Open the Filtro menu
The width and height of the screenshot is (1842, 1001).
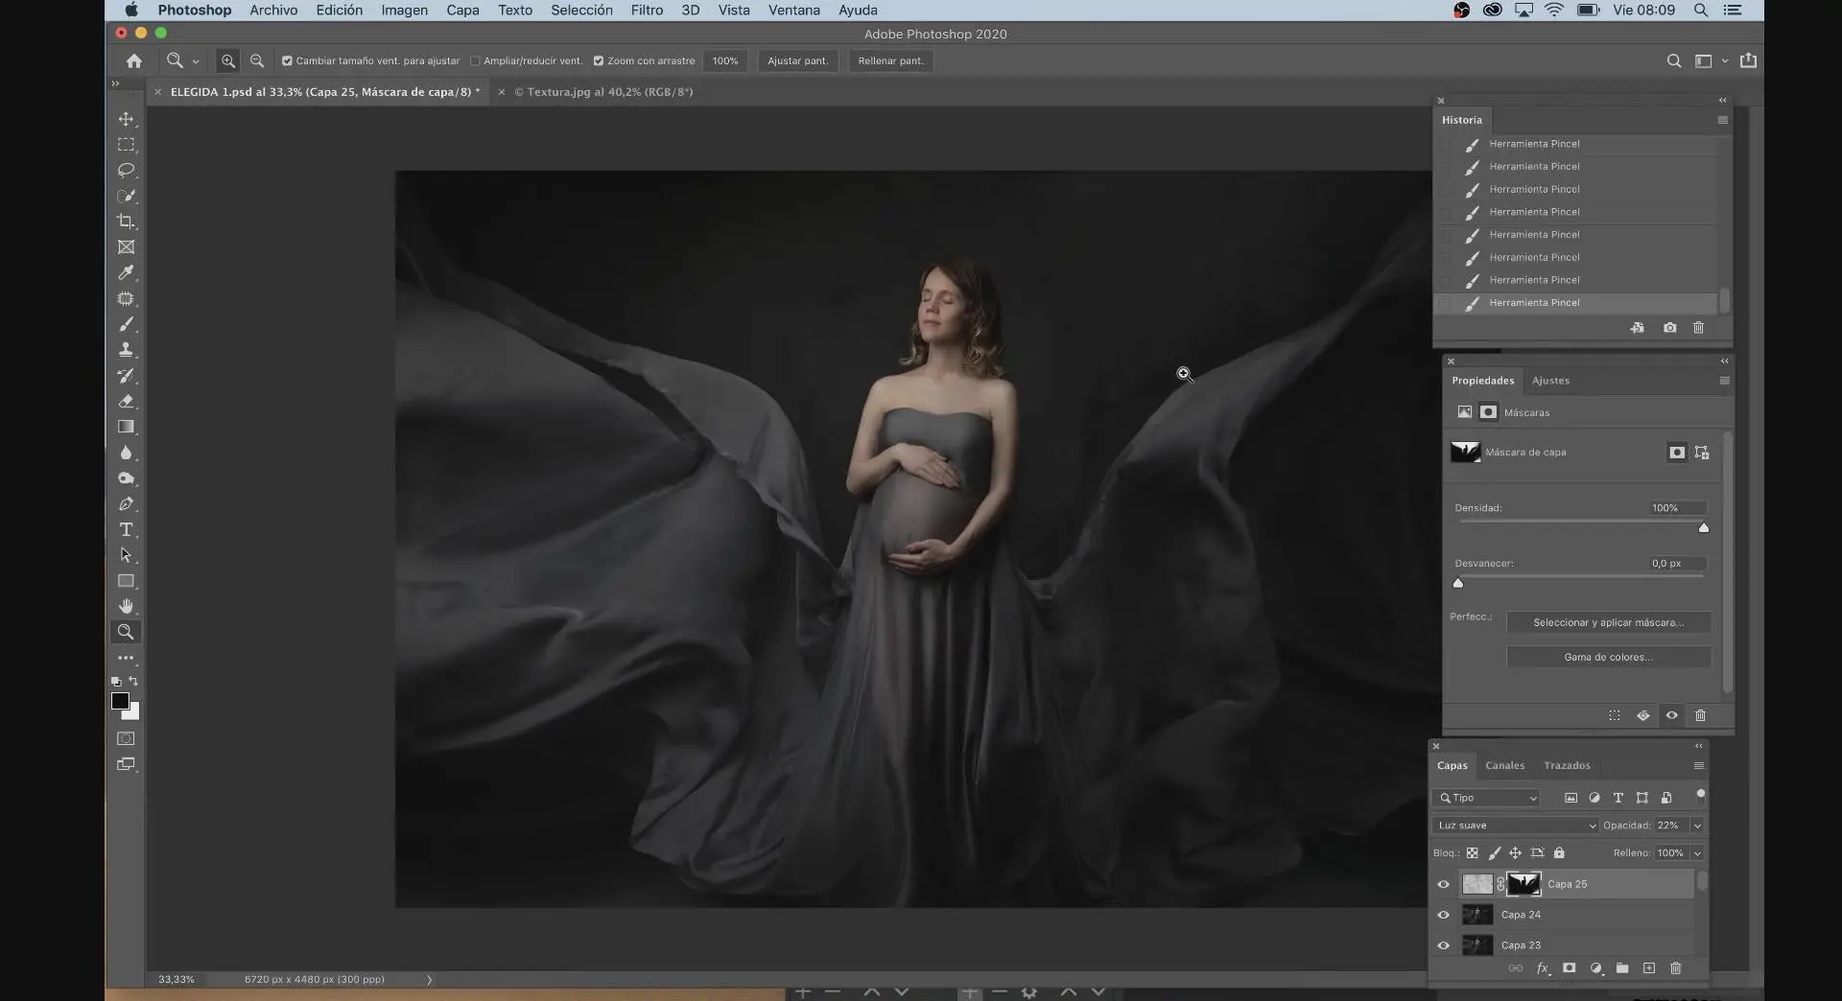coord(647,10)
